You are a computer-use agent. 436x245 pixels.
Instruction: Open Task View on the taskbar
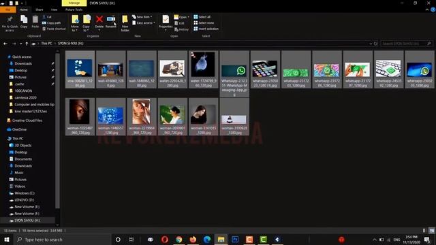[x=131, y=240]
